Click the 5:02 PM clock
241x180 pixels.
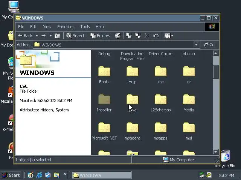[227, 175]
